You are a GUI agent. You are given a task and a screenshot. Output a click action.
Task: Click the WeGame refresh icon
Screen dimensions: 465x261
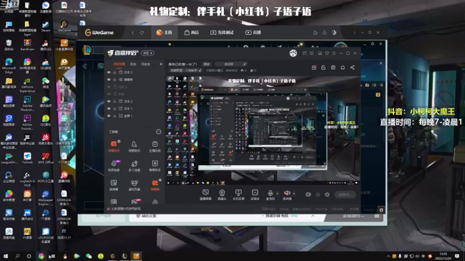point(142,32)
